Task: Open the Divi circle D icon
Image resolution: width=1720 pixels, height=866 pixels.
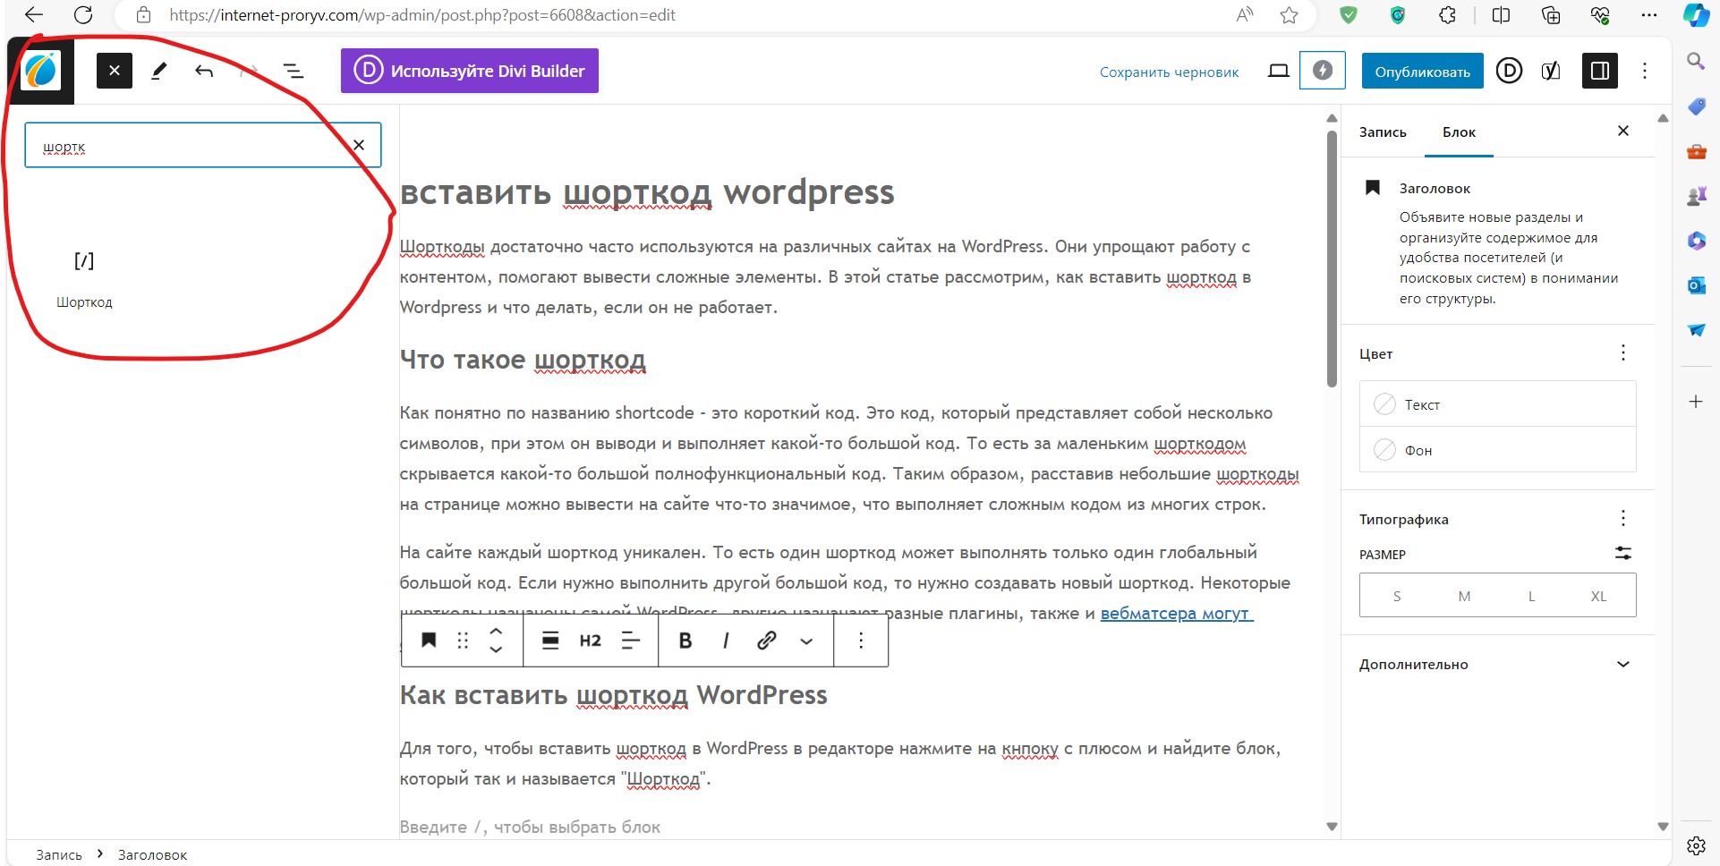Action: coord(1510,71)
